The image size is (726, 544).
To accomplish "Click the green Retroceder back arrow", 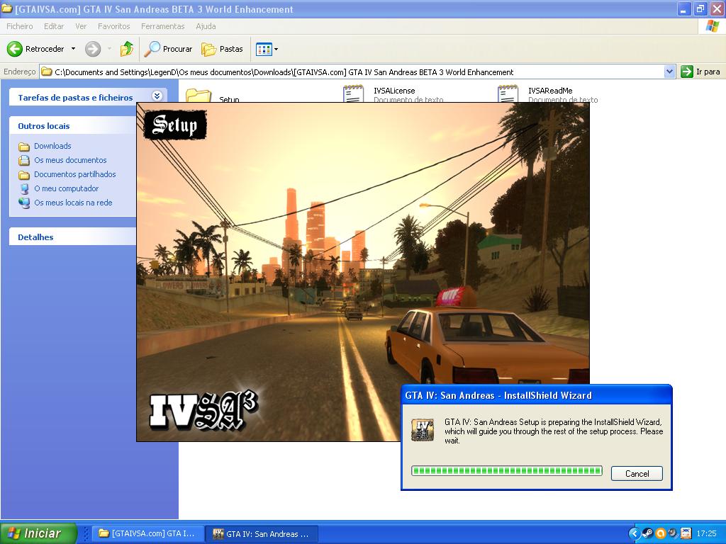I will pos(15,49).
